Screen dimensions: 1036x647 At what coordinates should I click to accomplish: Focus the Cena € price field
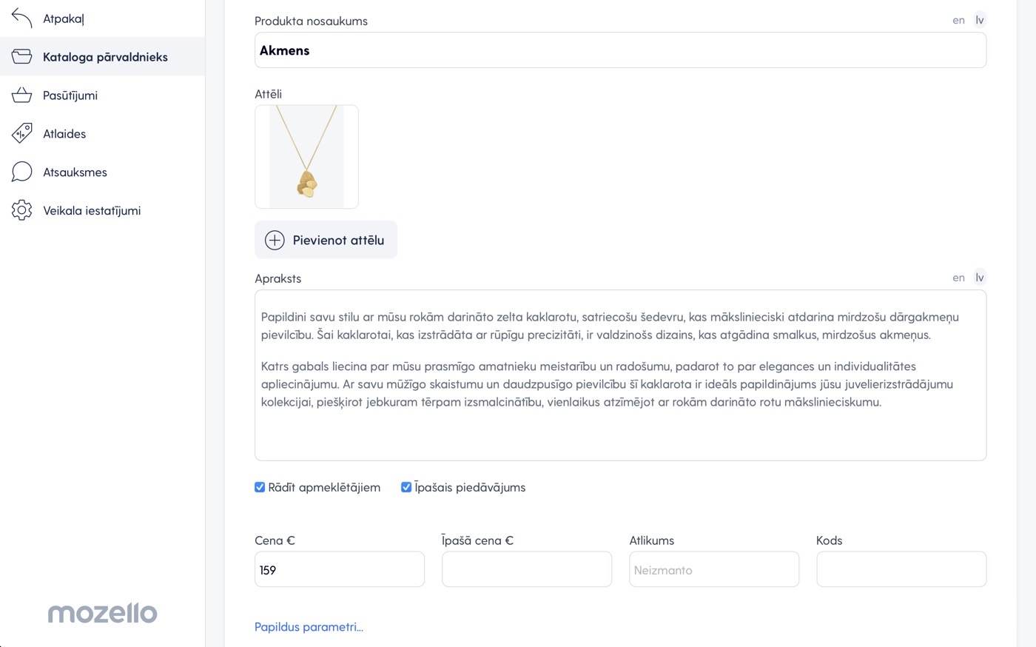[x=340, y=569]
